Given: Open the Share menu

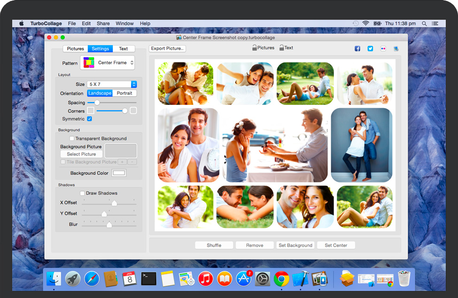Looking at the screenshot, I should click(103, 24).
